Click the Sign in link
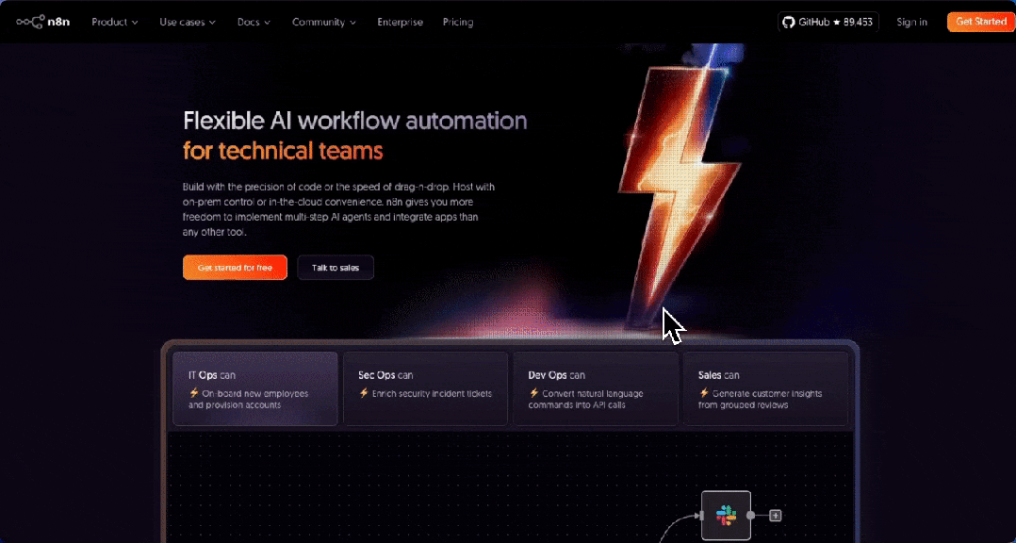This screenshot has width=1016, height=543. point(911,22)
